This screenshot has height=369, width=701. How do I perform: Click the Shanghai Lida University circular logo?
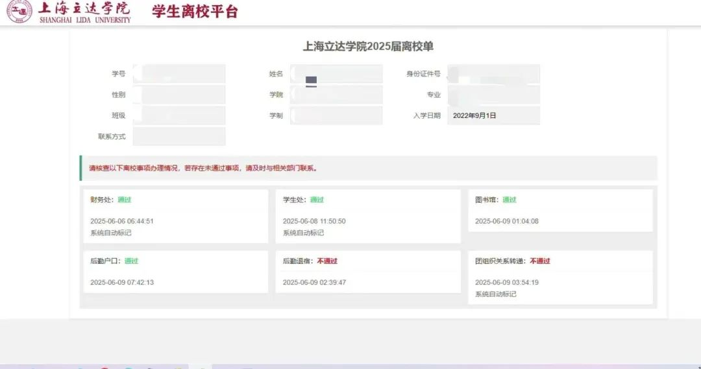tap(19, 12)
